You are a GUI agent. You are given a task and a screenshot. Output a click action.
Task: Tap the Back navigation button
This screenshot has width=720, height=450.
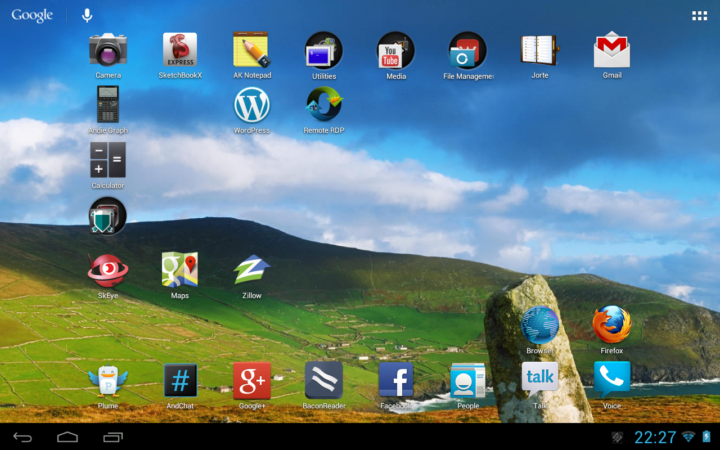[23, 437]
